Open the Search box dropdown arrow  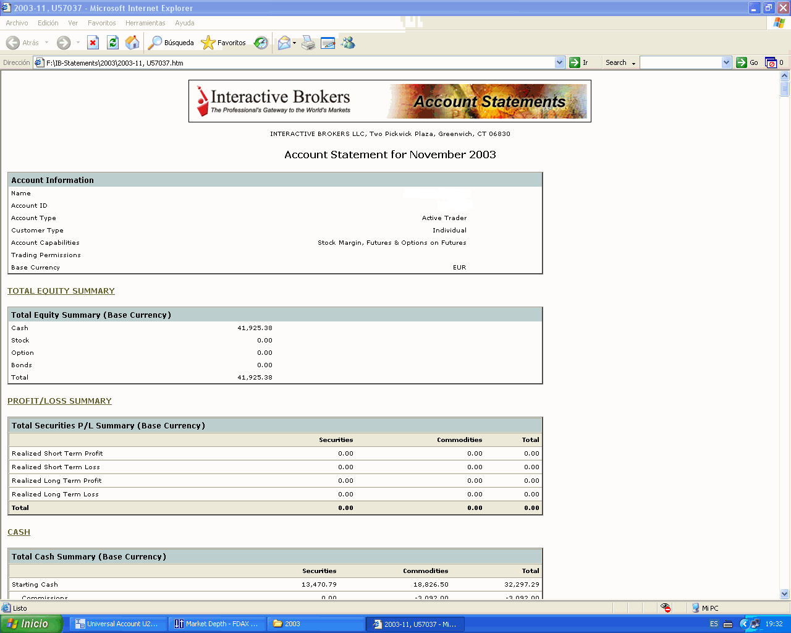pos(727,62)
